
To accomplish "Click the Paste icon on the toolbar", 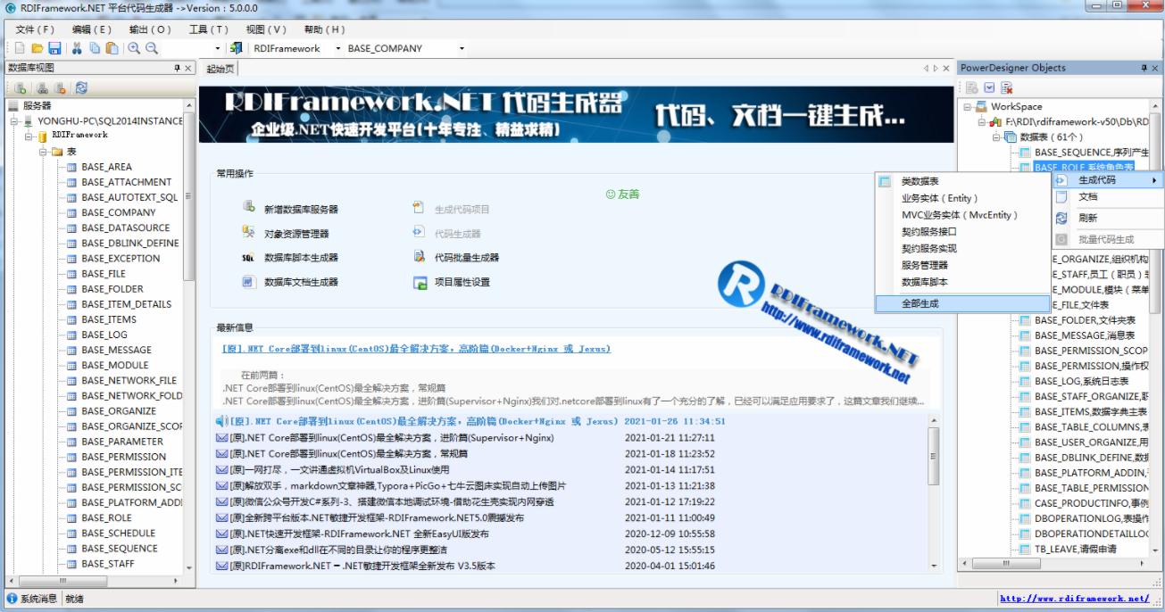I will [x=112, y=47].
